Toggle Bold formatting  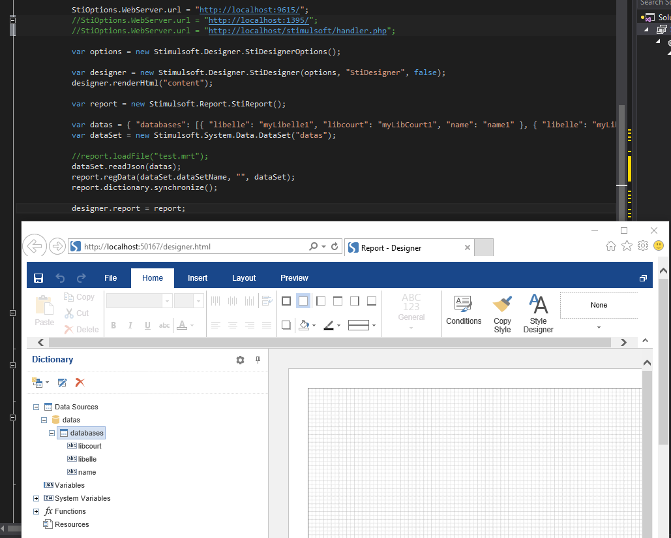click(113, 326)
